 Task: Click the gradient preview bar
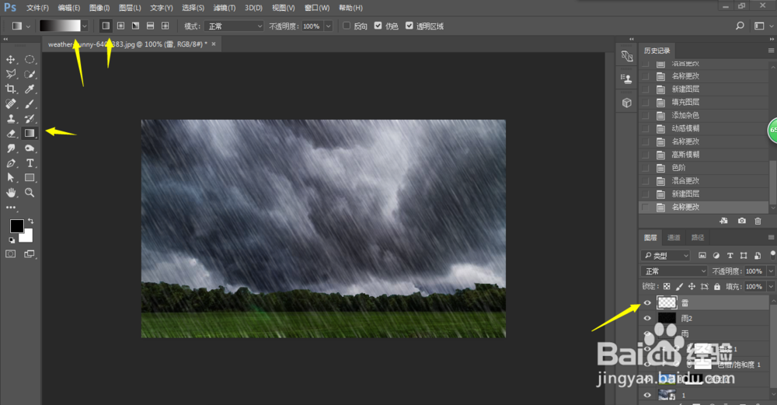coord(60,26)
